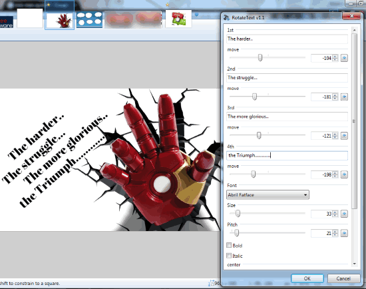This screenshot has width=366, height=289.
Task: Reset the Pitch value
Action: [x=344, y=233]
